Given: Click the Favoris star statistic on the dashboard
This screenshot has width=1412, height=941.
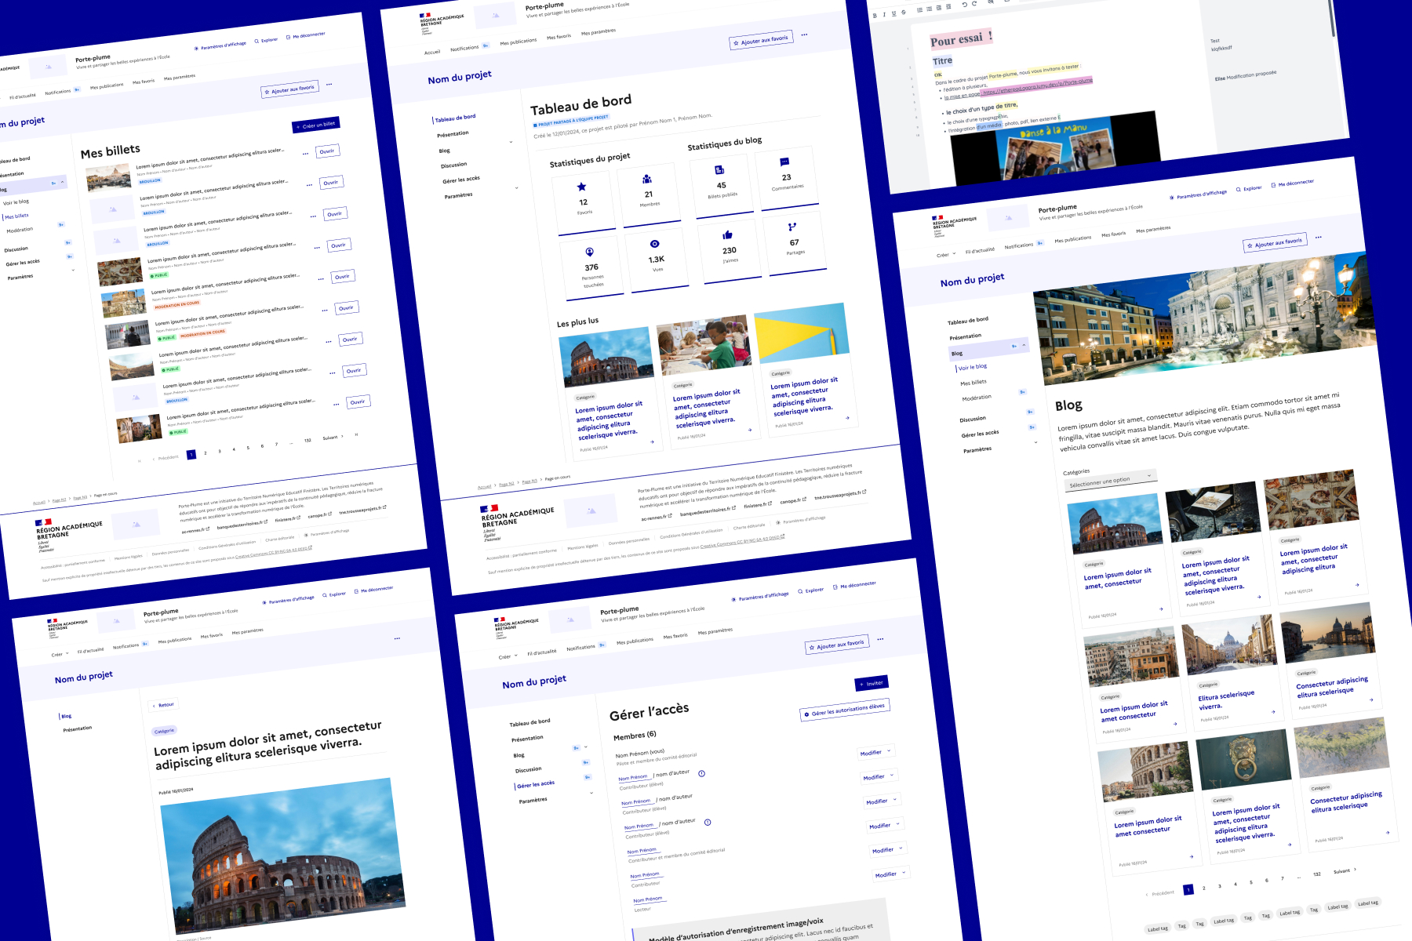Looking at the screenshot, I should coord(581,187).
